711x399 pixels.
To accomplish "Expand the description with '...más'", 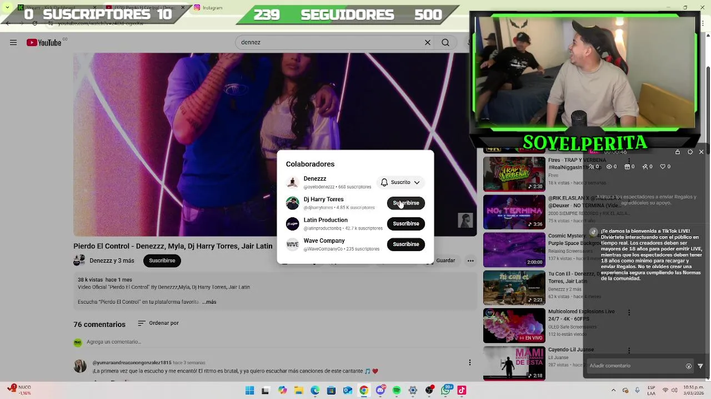I will (x=209, y=302).
